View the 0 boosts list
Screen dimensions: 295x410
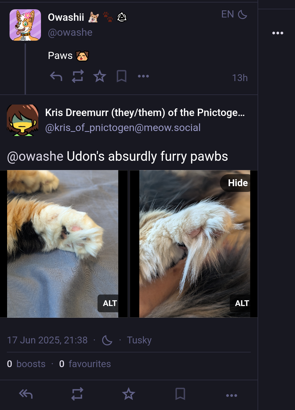click(26, 364)
